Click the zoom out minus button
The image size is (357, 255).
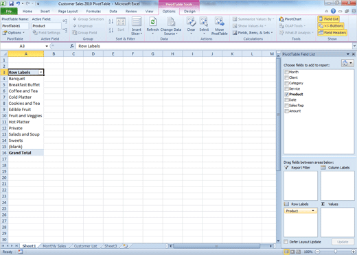point(317,252)
